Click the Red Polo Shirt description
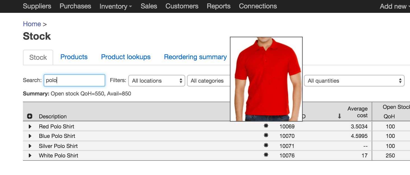410x175 pixels. [x=57, y=126]
